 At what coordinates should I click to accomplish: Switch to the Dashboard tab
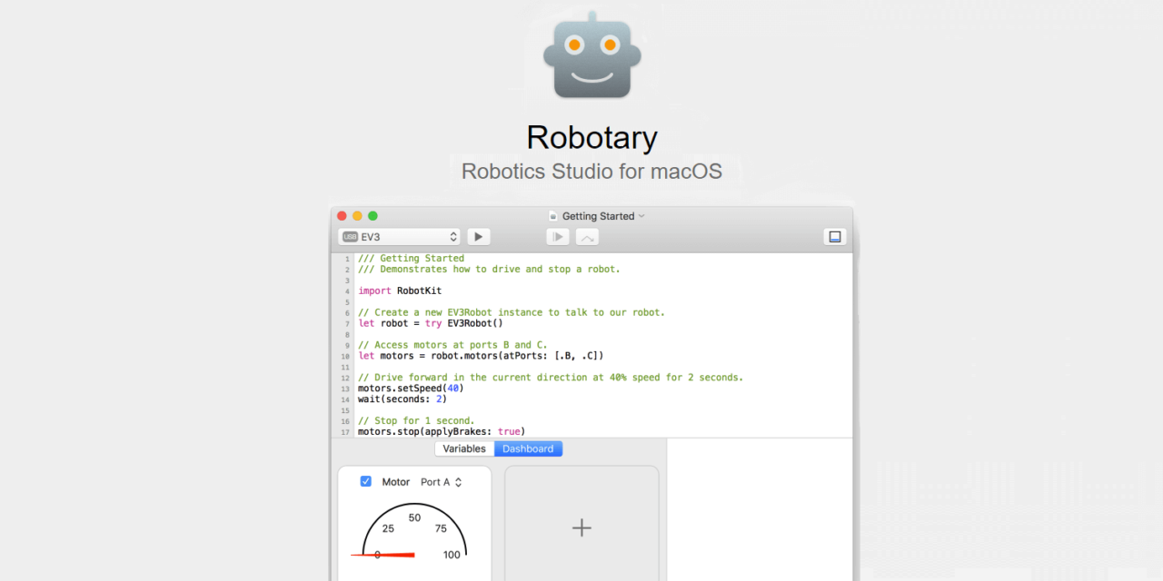pos(528,448)
